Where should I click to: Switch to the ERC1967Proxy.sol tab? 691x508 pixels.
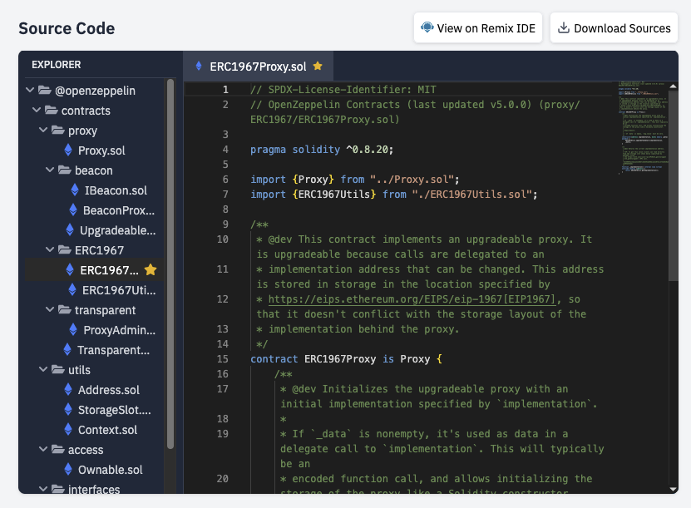tap(250, 66)
